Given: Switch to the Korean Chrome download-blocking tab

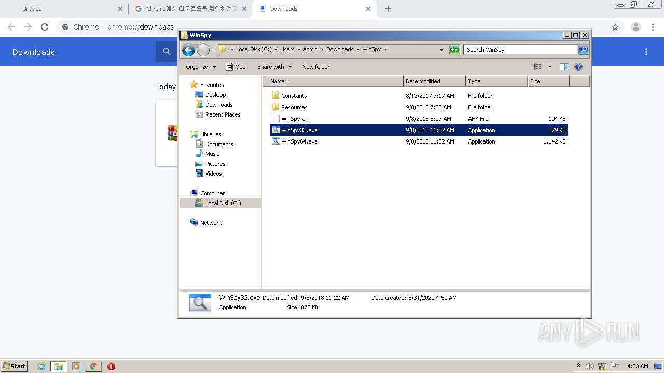Looking at the screenshot, I should tap(190, 9).
